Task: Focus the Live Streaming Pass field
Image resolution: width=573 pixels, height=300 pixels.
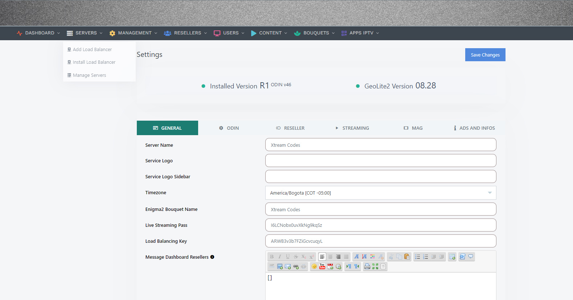Action: (381, 225)
